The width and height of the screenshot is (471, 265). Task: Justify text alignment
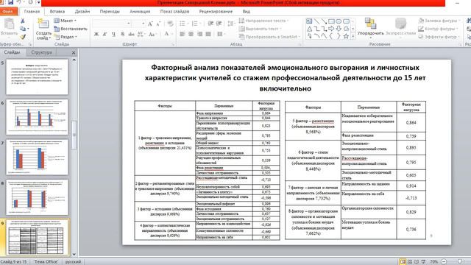tap(208, 35)
